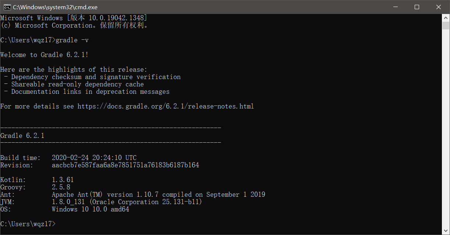Click the Revision hash value
Screen dimensions: 450x235
(125, 165)
